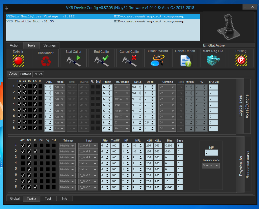Screen dimensions: 259x209
Task: Start calibration with the Start Calibr icon
Action: [x=74, y=61]
